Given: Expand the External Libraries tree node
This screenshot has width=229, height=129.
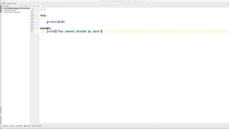Looking at the screenshot, I should [3, 10].
